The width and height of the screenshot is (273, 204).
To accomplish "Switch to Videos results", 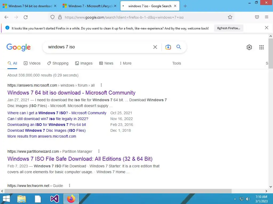I will point(32,63).
